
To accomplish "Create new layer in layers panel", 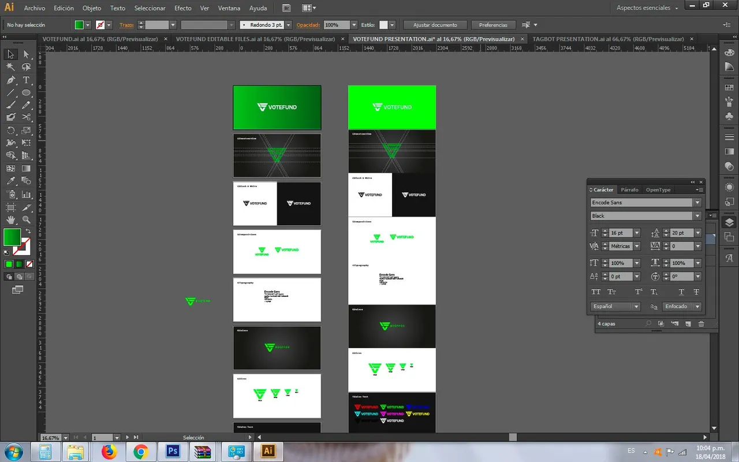I will click(688, 324).
